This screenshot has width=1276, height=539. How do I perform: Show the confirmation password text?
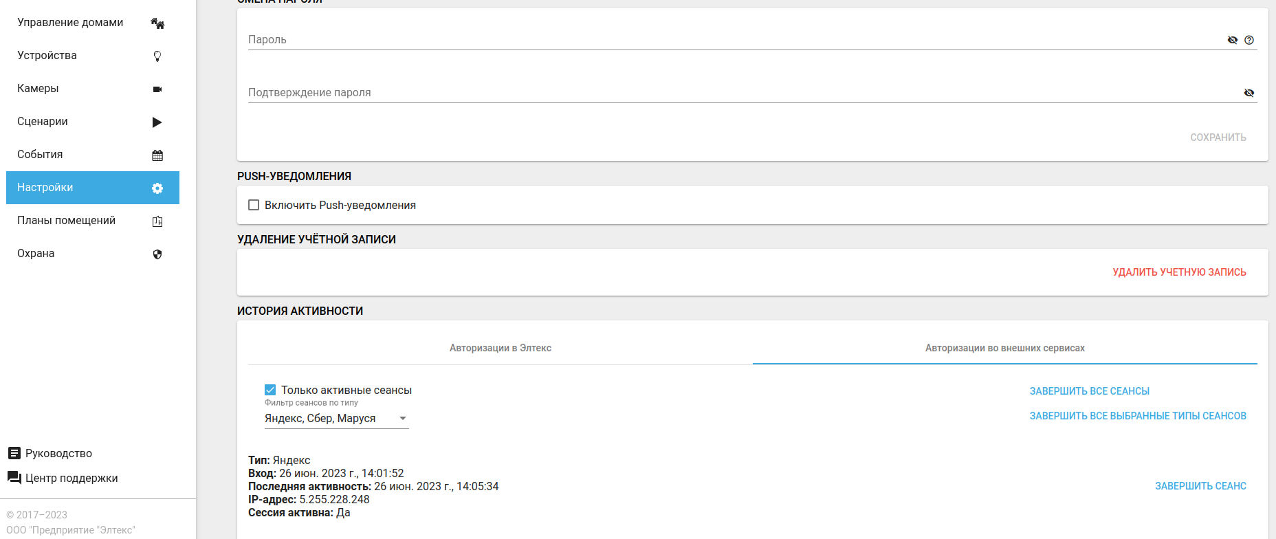[1249, 93]
